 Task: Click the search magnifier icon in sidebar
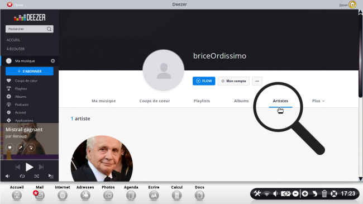[x=49, y=29]
